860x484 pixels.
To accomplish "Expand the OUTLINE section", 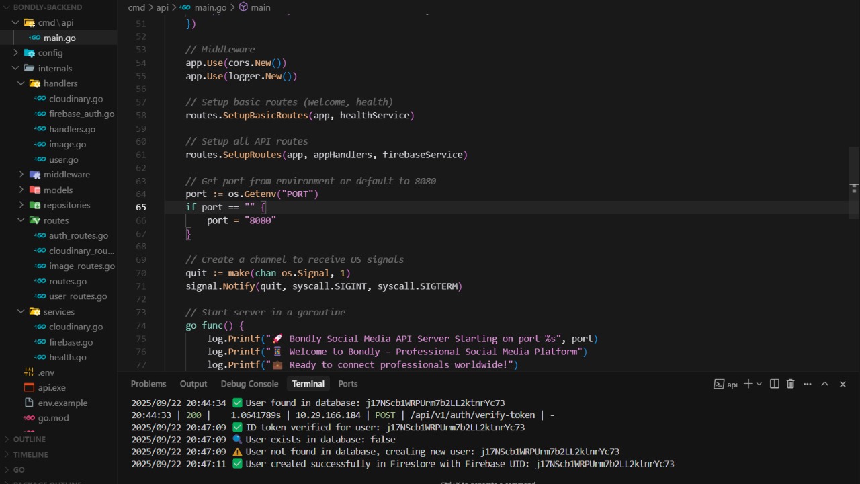I will point(30,440).
